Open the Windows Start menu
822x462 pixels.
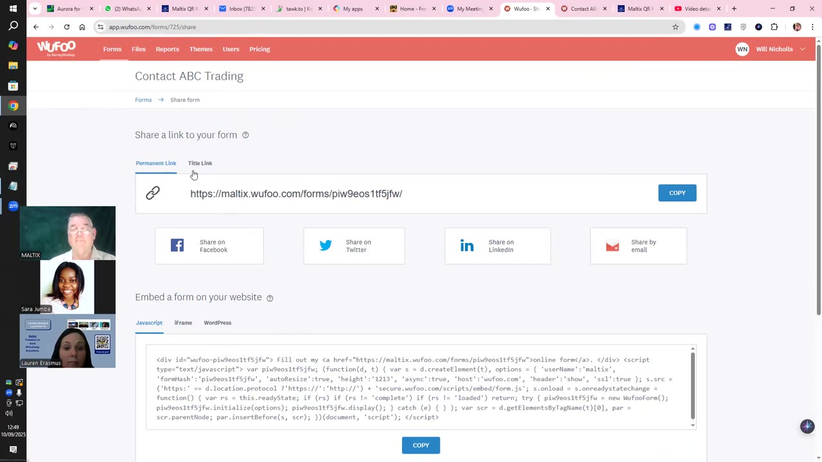point(13,8)
